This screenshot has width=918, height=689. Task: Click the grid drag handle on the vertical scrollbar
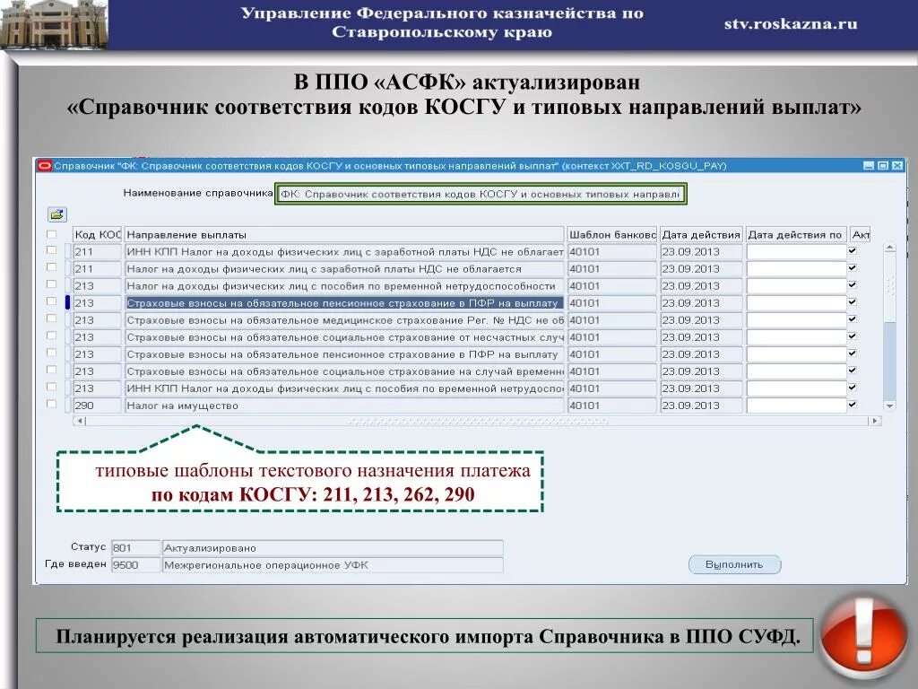tap(889, 285)
